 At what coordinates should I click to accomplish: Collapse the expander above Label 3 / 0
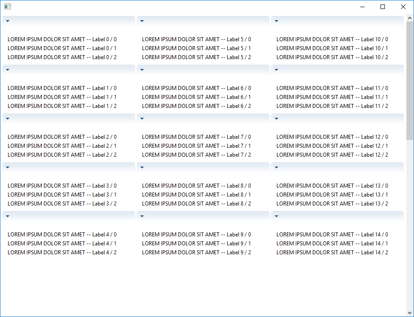tap(8, 167)
